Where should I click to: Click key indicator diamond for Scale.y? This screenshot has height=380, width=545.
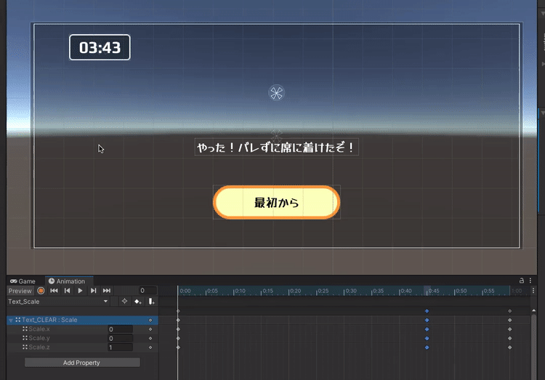[x=150, y=338]
